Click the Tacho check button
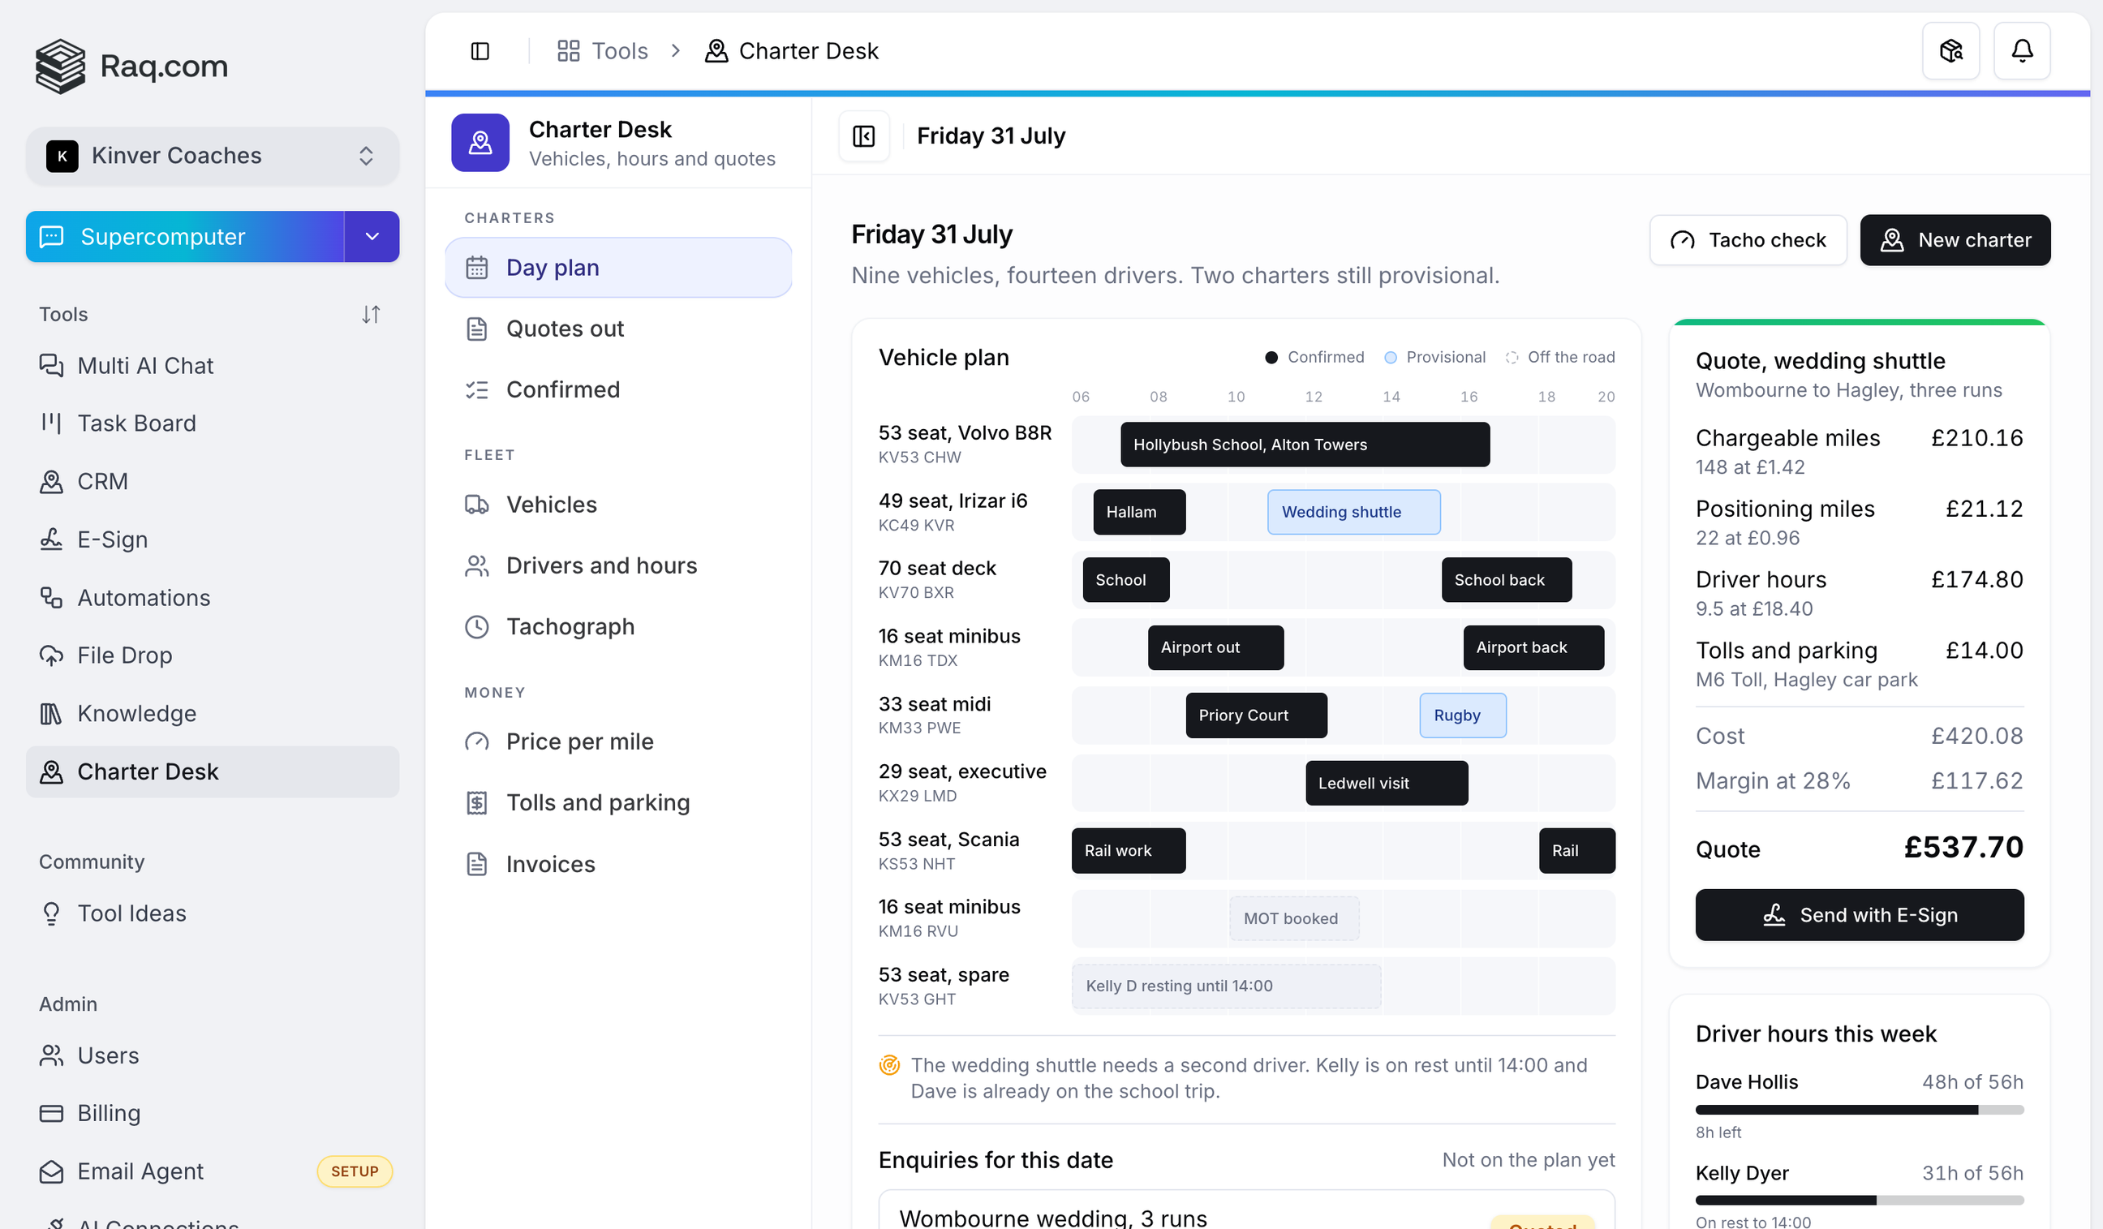Viewport: 2103px width, 1229px height. [x=1748, y=240]
